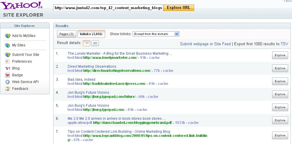Open the My Sites link

click(19, 45)
